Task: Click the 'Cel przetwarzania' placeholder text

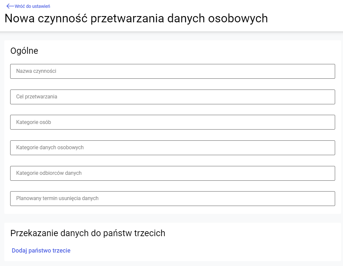Action: 36,97
